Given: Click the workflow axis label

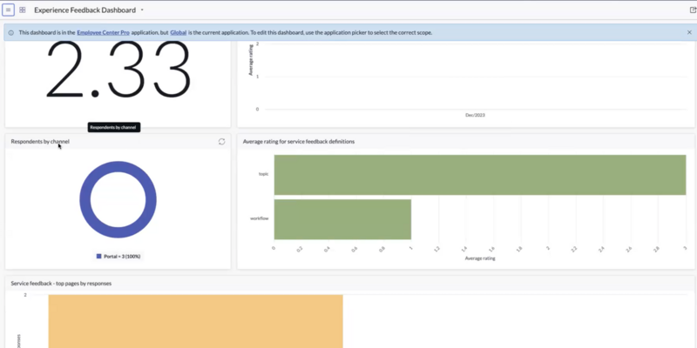Looking at the screenshot, I should pyautogui.click(x=259, y=218).
